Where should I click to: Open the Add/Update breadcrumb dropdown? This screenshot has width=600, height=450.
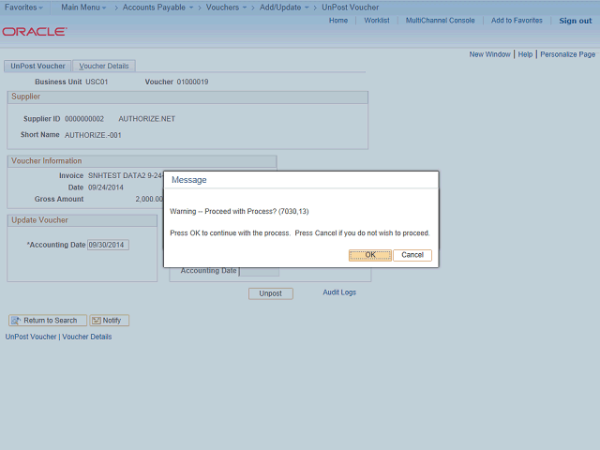click(x=284, y=7)
